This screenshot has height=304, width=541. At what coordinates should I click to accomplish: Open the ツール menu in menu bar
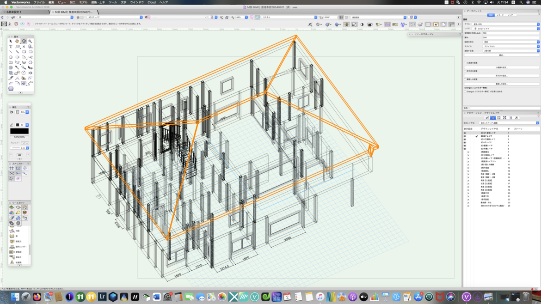pos(112,2)
